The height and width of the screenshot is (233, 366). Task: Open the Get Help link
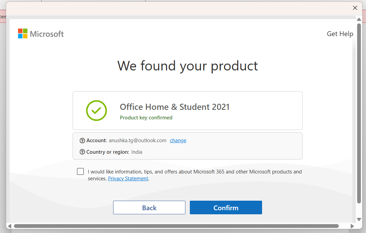coord(340,34)
